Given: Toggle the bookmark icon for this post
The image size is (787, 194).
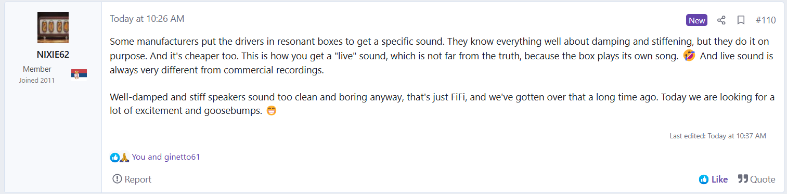Looking at the screenshot, I should point(741,20).
